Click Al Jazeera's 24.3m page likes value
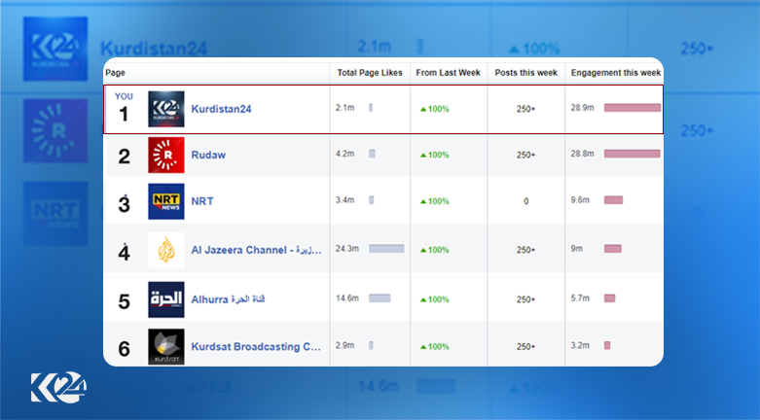The image size is (760, 420). click(x=347, y=249)
